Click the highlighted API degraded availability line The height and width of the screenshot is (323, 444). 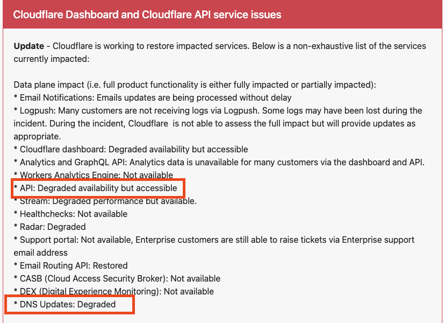pyautogui.click(x=96, y=188)
